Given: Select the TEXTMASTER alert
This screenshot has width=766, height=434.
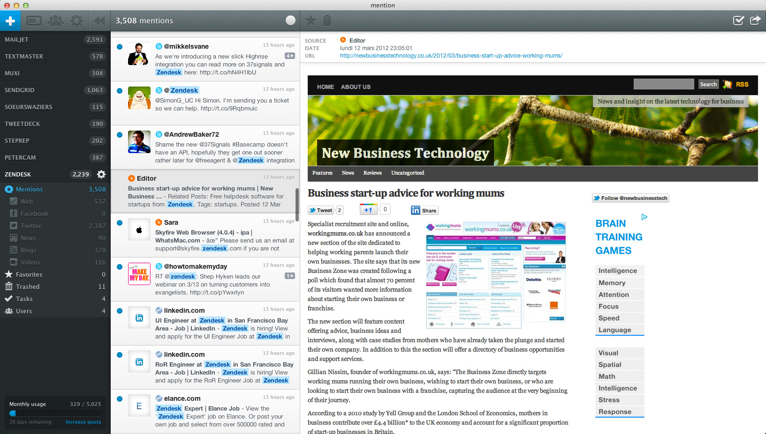Looking at the screenshot, I should (x=55, y=56).
